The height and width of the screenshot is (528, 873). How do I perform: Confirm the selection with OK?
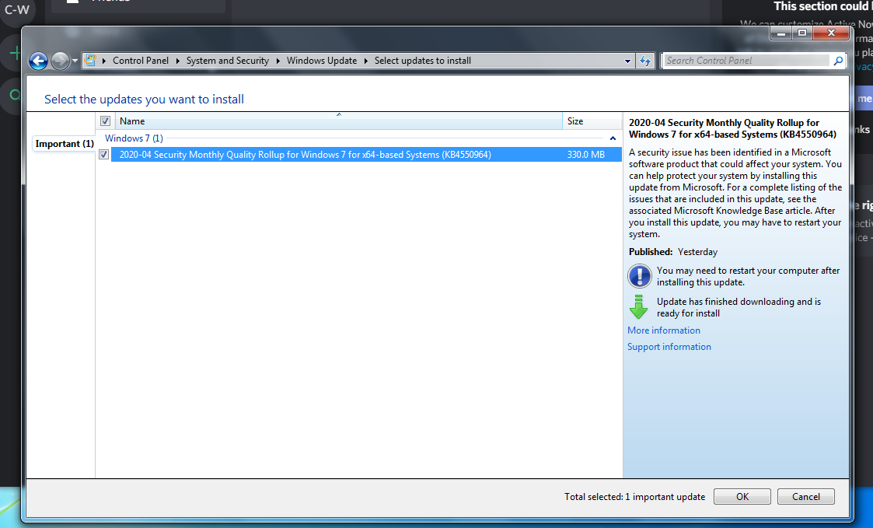pyautogui.click(x=742, y=496)
